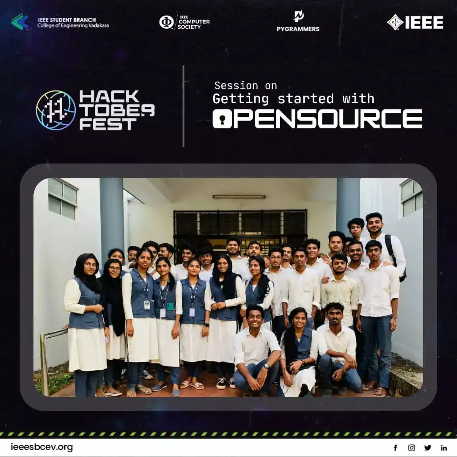This screenshot has width=457, height=457.
Task: Click the Pygrammers logo mark
Action: 298,16
